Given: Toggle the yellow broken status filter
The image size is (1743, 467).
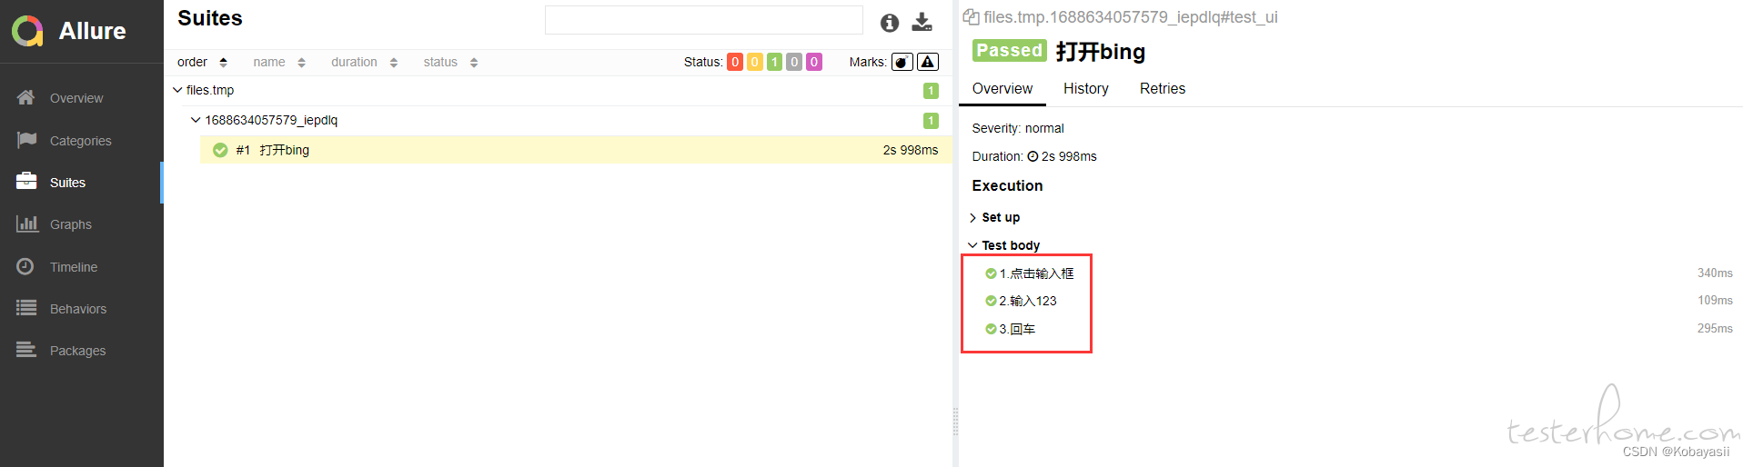Looking at the screenshot, I should [x=755, y=62].
